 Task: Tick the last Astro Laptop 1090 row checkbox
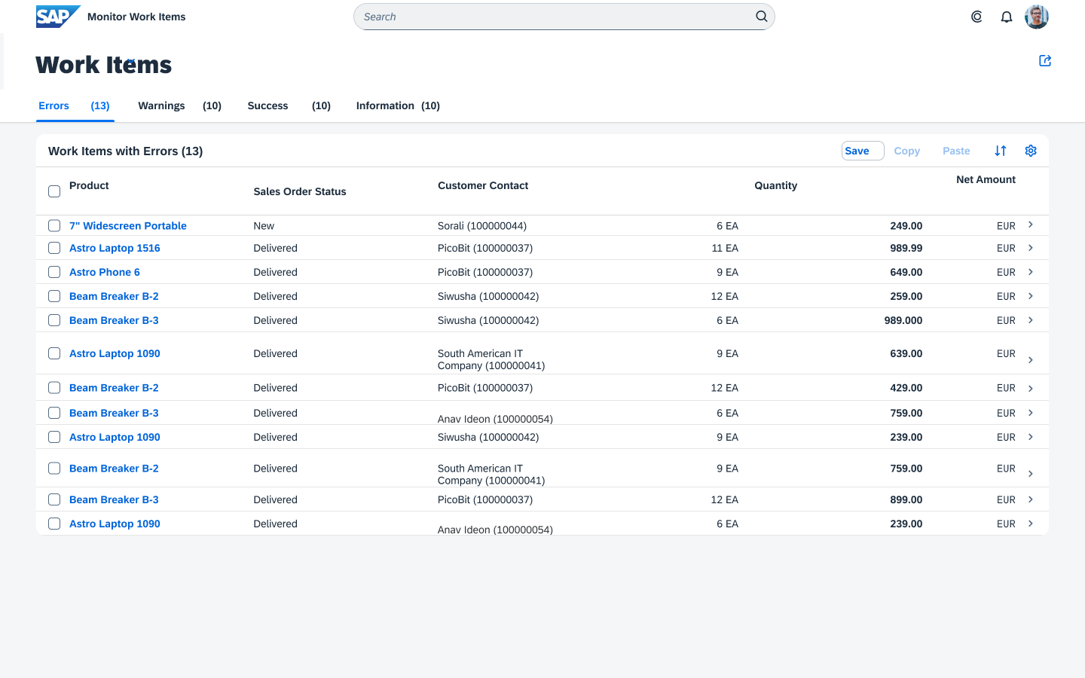[x=54, y=524]
